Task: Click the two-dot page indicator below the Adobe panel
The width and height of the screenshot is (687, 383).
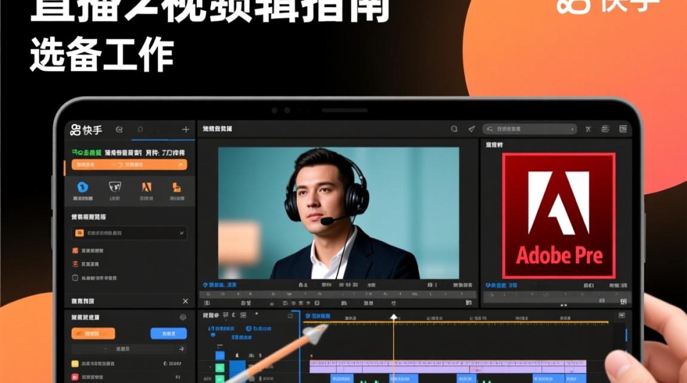Action: click(564, 305)
